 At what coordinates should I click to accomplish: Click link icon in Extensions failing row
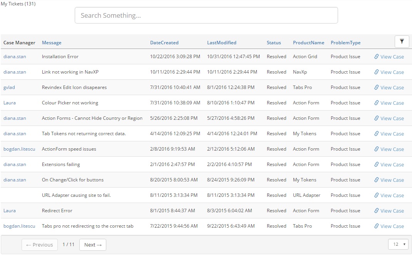[377, 164]
